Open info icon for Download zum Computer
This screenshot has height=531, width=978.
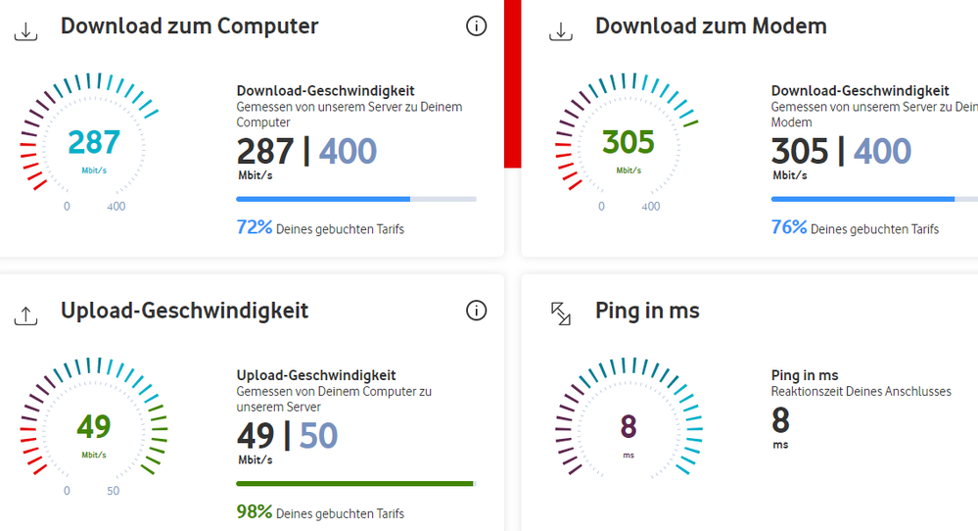pos(476,26)
